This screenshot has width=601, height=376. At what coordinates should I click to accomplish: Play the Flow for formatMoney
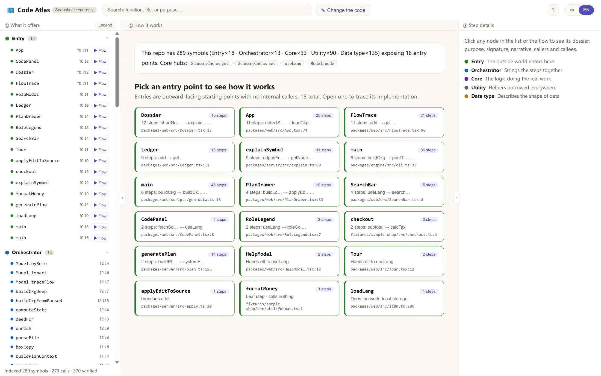[x=100, y=194]
